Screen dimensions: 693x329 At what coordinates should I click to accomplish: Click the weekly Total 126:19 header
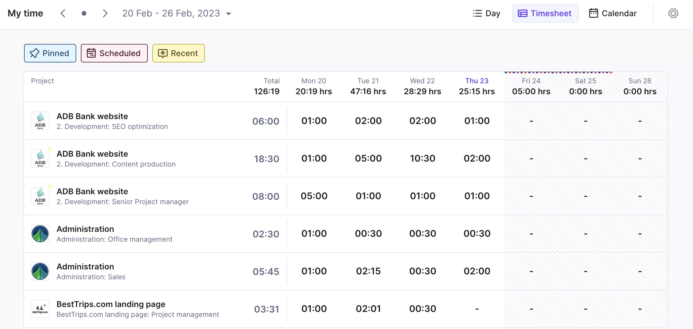(x=267, y=86)
